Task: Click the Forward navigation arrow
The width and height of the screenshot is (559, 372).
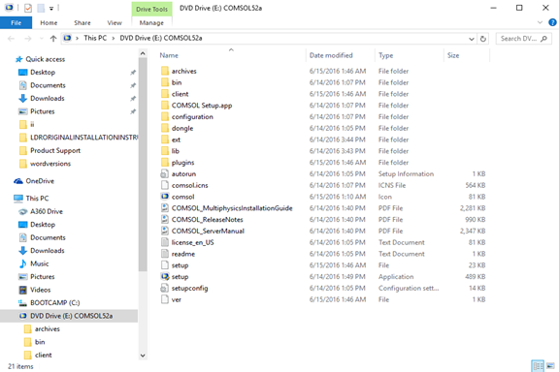Action: pos(28,39)
